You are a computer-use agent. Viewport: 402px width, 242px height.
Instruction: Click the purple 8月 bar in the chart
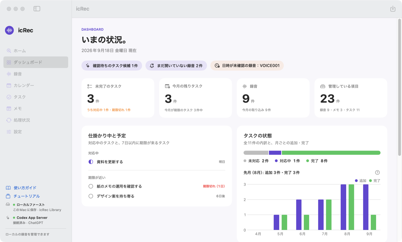343,207
